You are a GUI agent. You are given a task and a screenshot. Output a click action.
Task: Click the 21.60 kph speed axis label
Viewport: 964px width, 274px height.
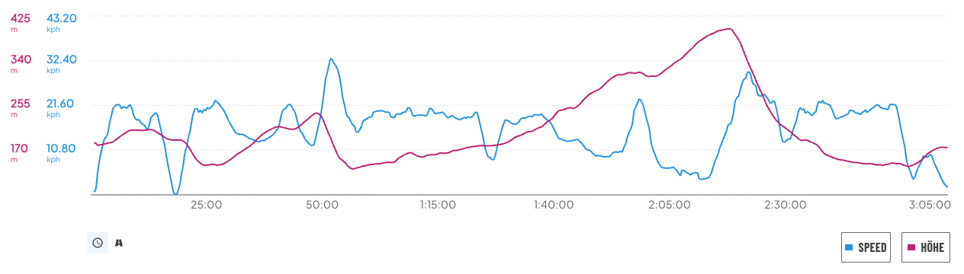point(60,104)
